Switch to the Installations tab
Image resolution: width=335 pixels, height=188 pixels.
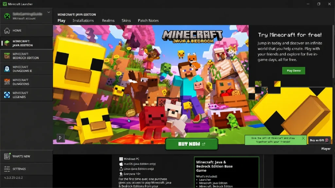(83, 21)
